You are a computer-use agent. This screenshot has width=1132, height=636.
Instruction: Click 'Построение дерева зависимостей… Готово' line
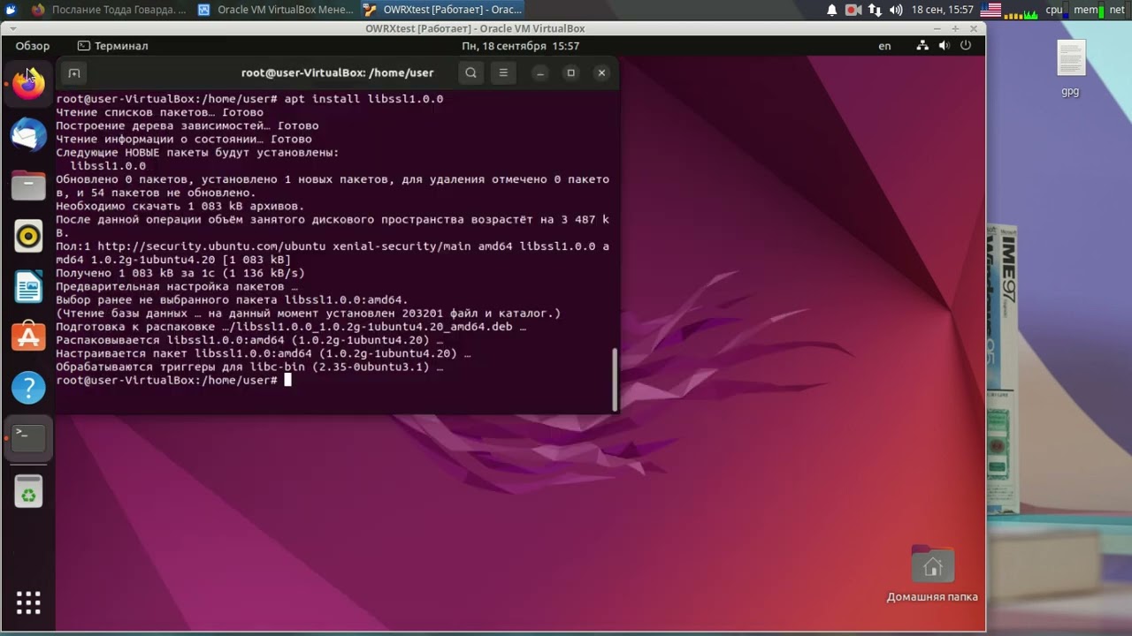point(187,125)
